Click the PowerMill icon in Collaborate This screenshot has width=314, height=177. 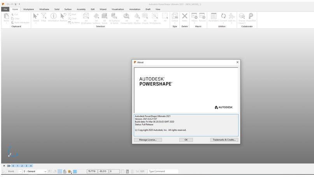tap(251, 16)
